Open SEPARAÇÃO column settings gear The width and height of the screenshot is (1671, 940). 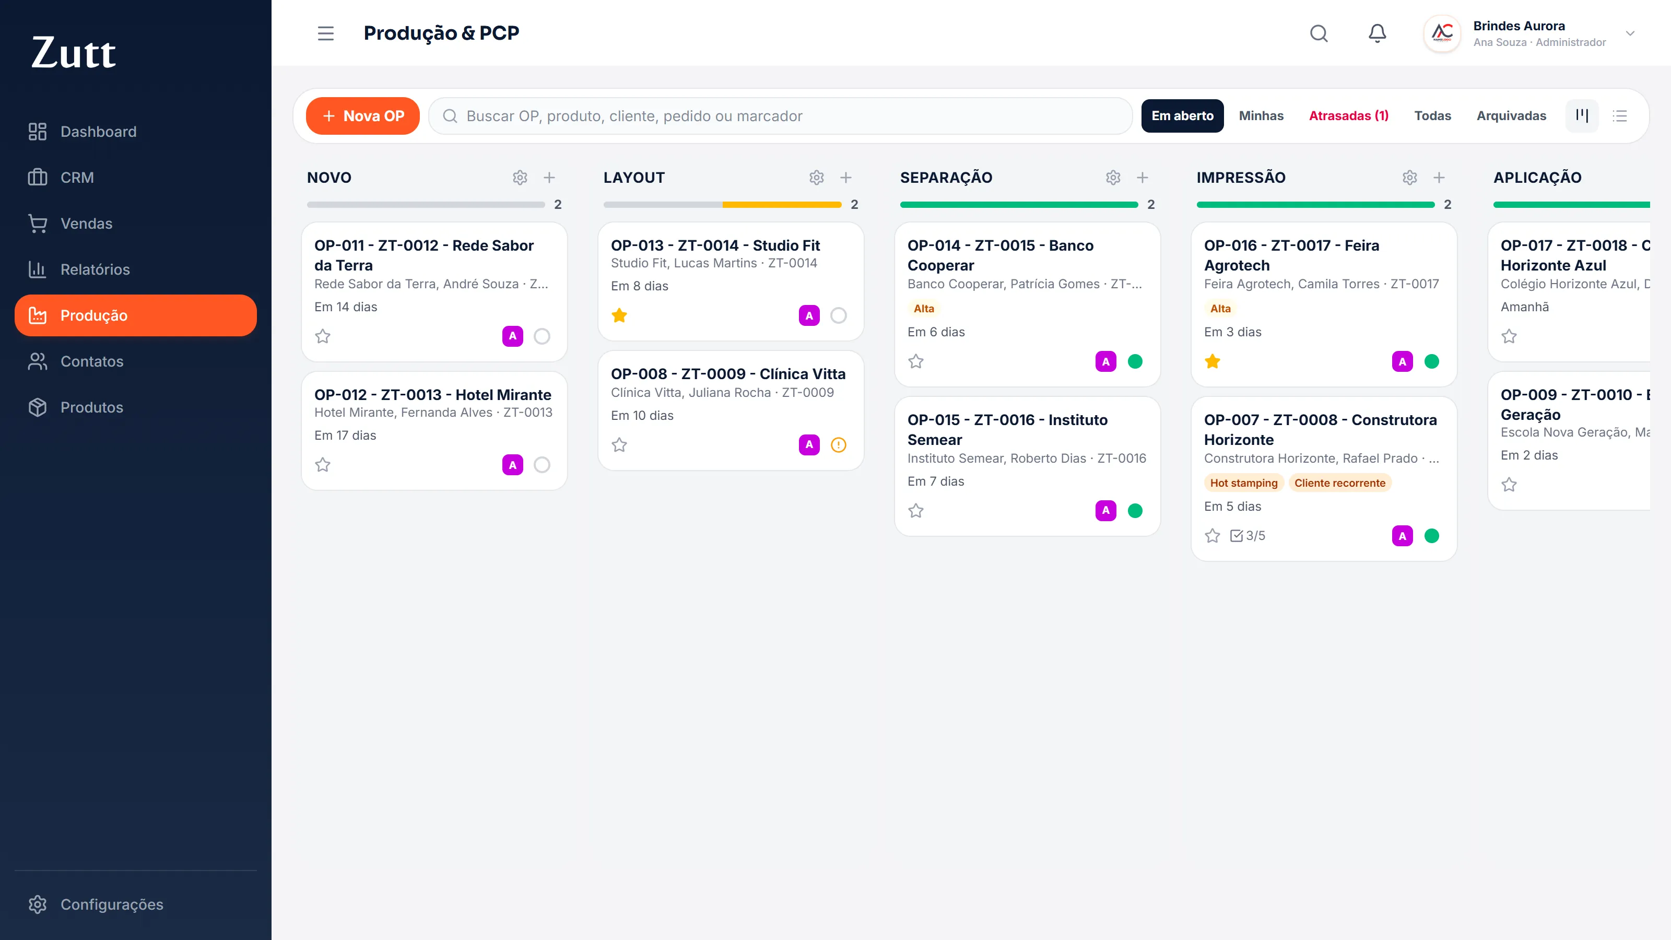(x=1113, y=177)
